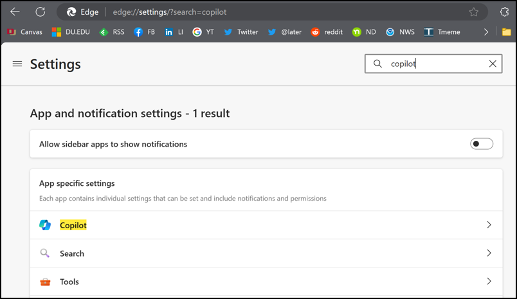Reload the page with refresh icon
517x299 pixels.
[x=41, y=12]
